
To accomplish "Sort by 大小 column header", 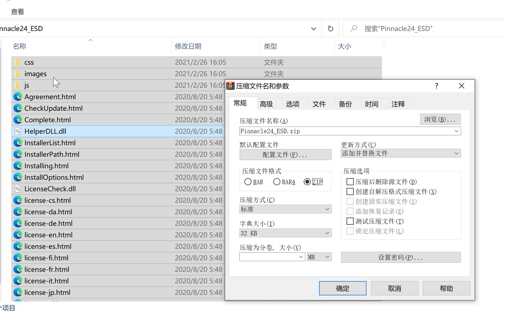I will click(344, 46).
